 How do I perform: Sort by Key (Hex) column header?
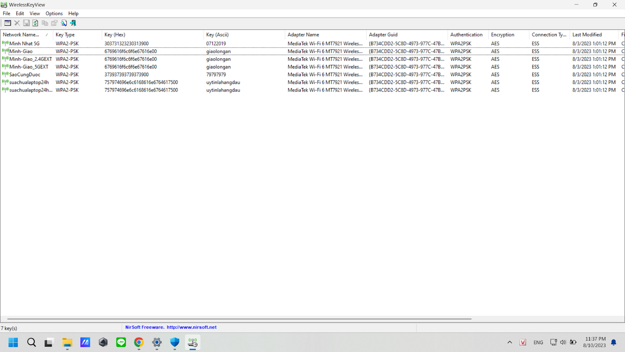tap(153, 34)
